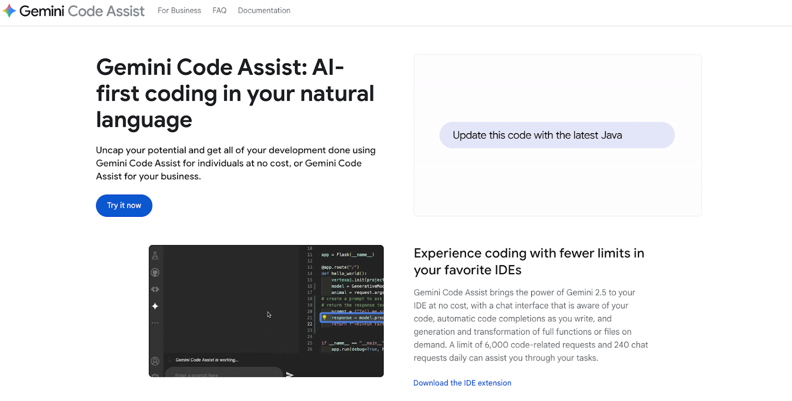Click the yellow lightbulb on code line 21
Image resolution: width=792 pixels, height=401 pixels.
[325, 317]
